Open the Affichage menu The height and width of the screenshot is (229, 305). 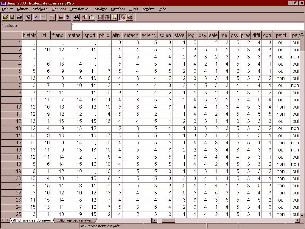pyautogui.click(x=40, y=9)
